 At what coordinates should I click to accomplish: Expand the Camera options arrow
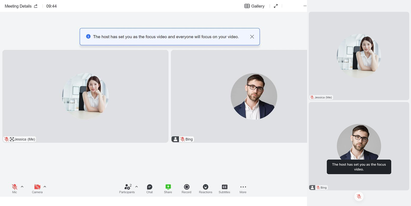click(45, 186)
